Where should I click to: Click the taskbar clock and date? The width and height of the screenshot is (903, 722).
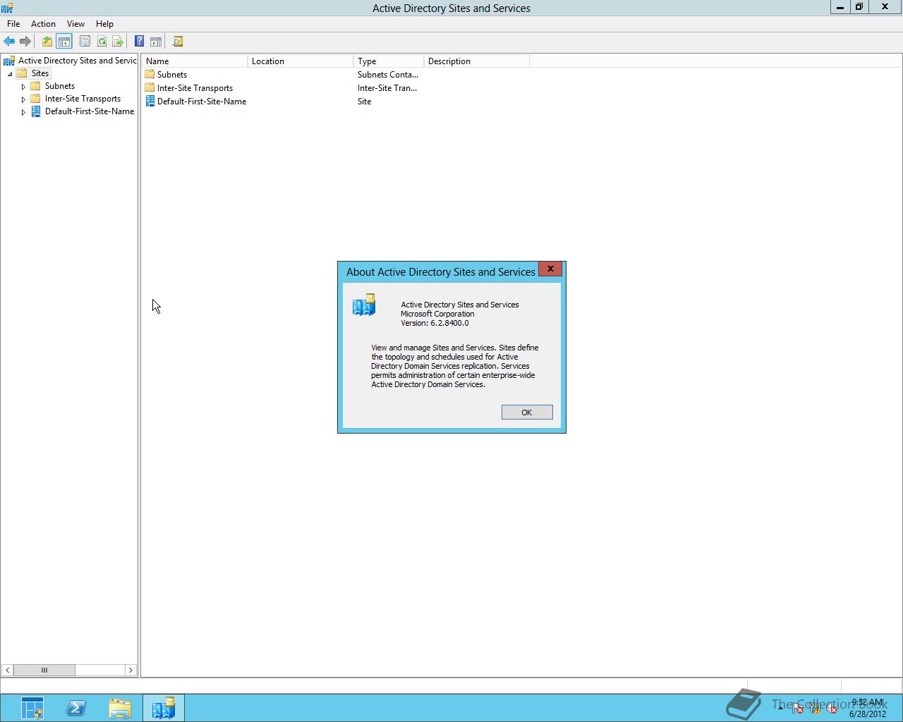click(x=867, y=708)
